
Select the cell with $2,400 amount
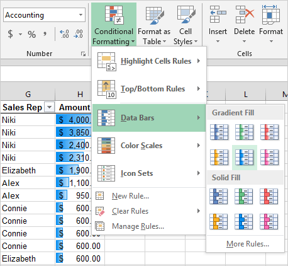coord(74,145)
